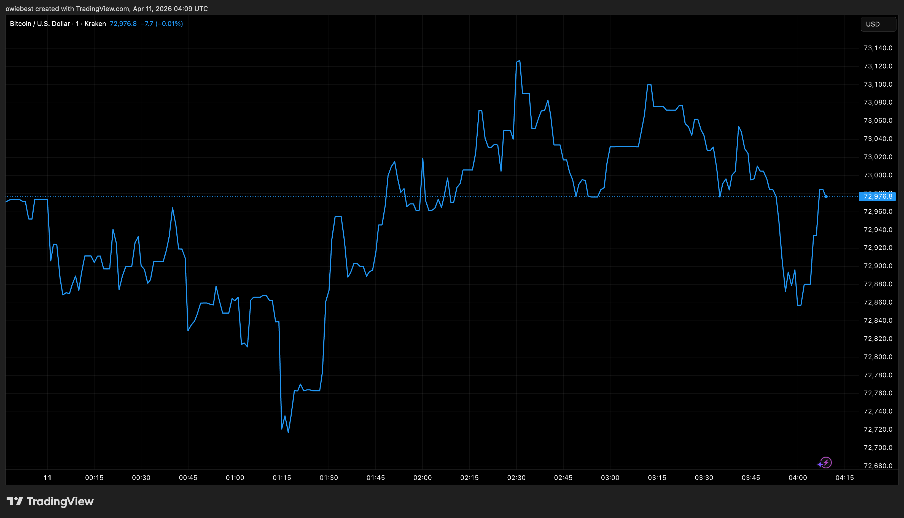Image resolution: width=904 pixels, height=518 pixels.
Task: Click the TradingView logo at bottom left
Action: 50,501
